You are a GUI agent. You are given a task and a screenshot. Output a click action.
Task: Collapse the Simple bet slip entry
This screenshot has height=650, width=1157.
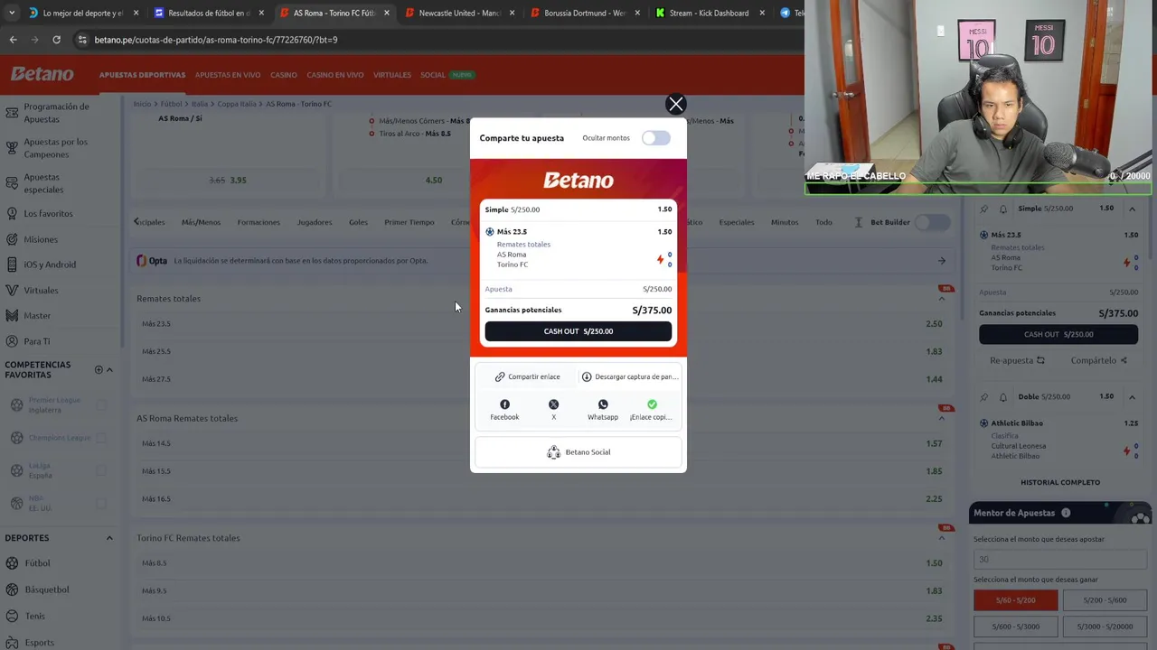coord(1132,209)
